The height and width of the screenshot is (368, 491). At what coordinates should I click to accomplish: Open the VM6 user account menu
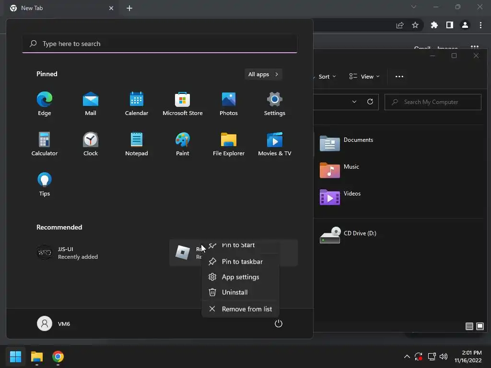click(x=54, y=323)
